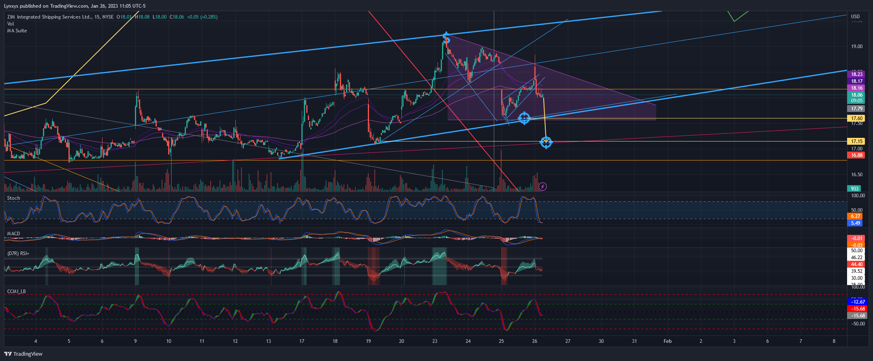The width and height of the screenshot is (873, 361).
Task: Click the purple lightning bolt icon near volume bars
Action: point(543,186)
